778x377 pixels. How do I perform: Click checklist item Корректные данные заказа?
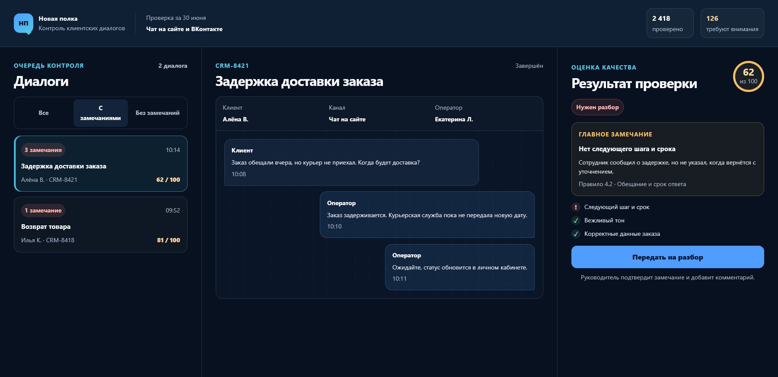(x=622, y=234)
